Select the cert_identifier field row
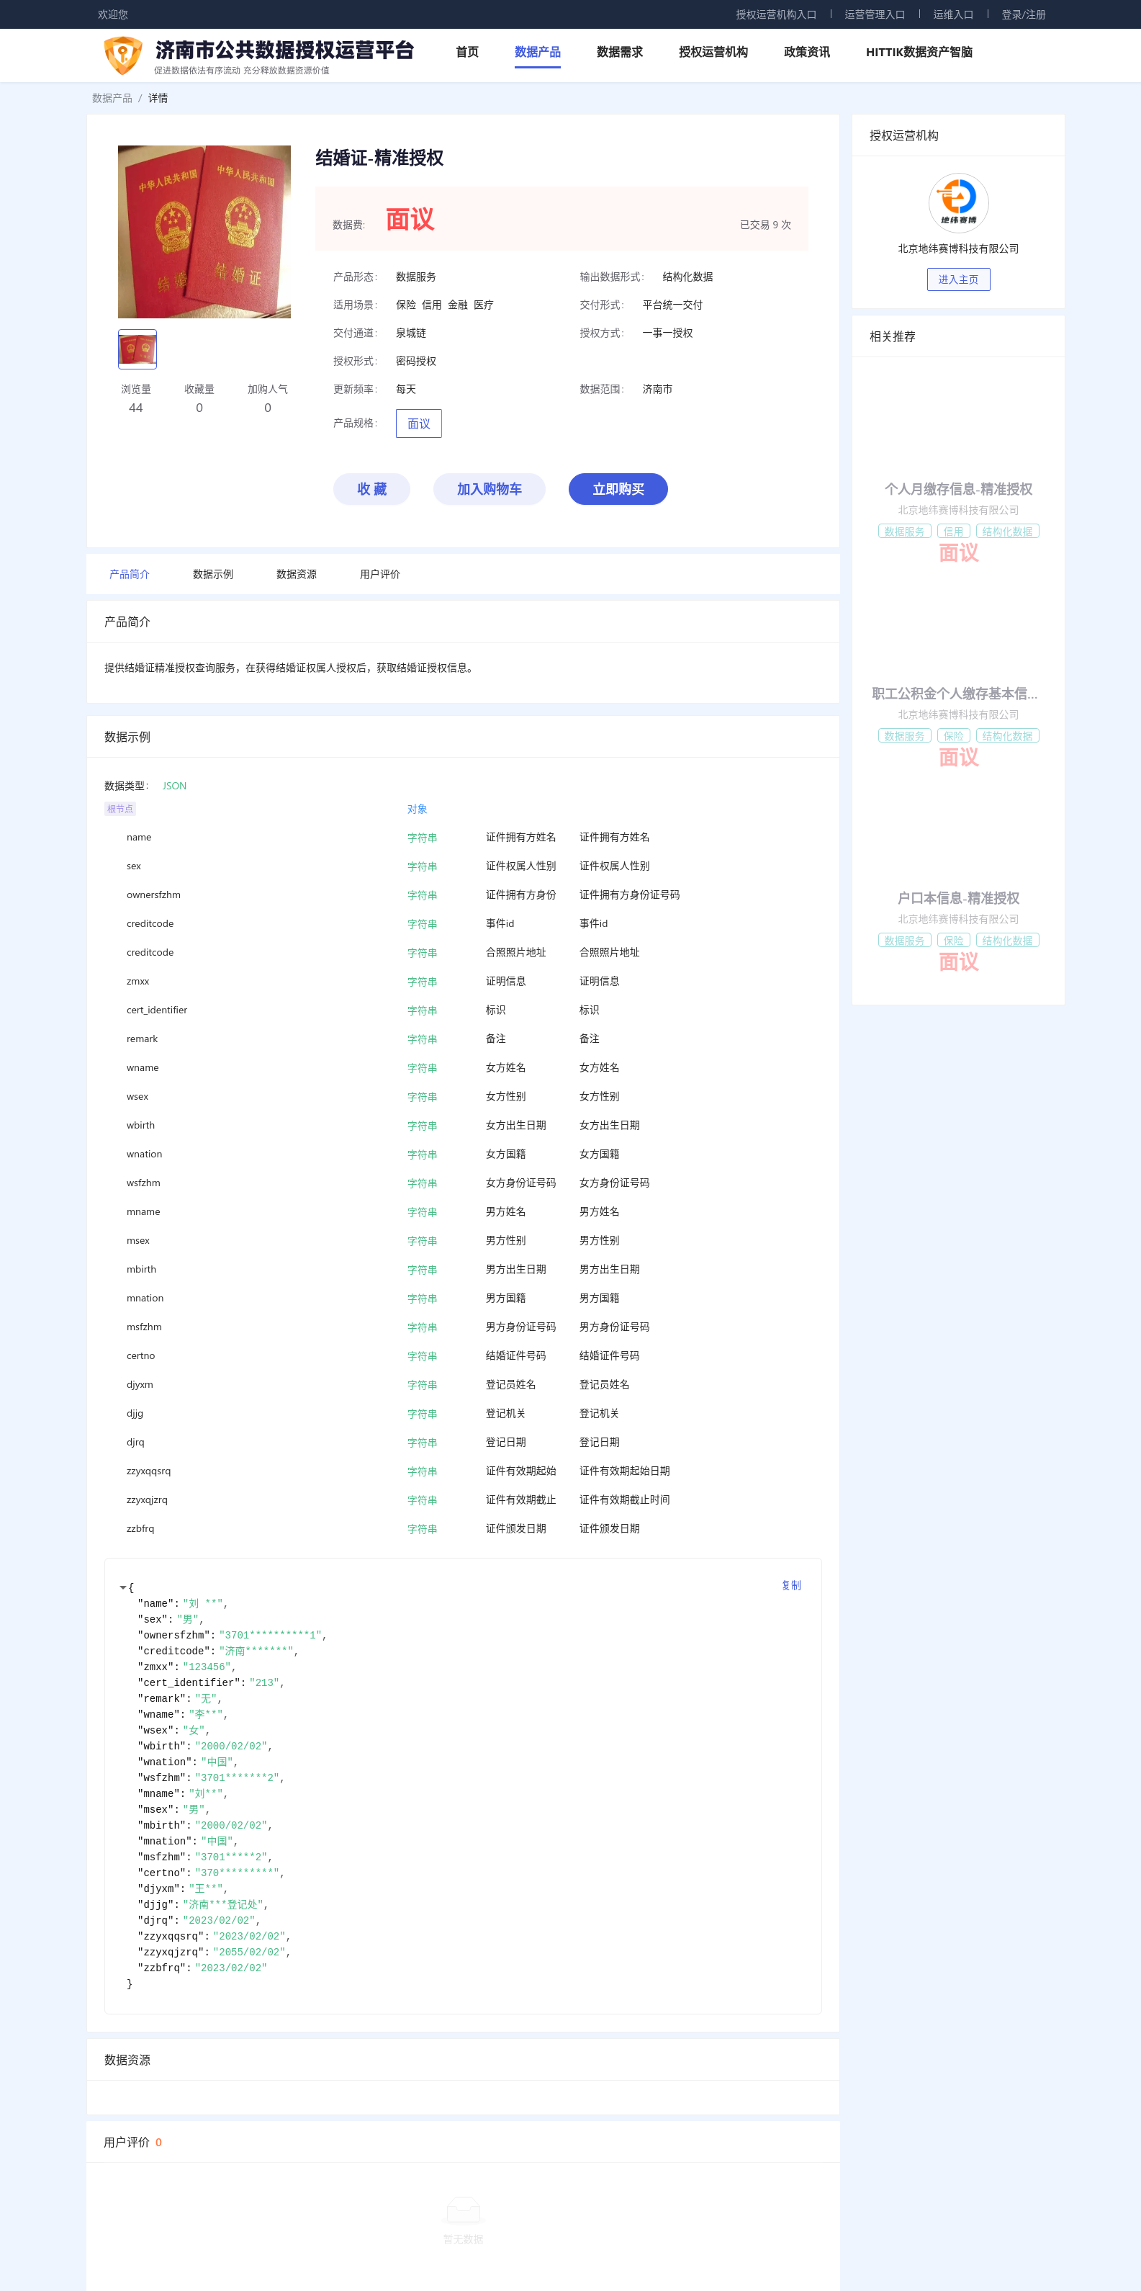The image size is (1141, 2291). tap(462, 1010)
